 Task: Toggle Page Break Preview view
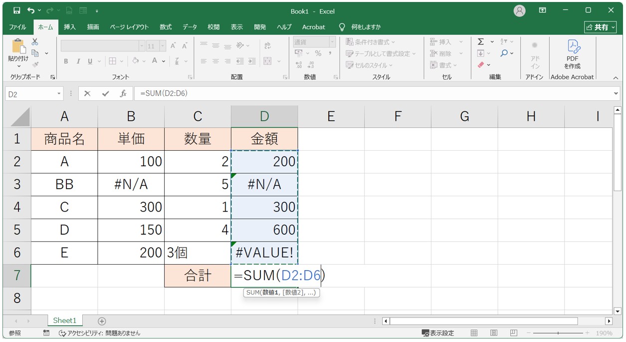click(x=513, y=333)
